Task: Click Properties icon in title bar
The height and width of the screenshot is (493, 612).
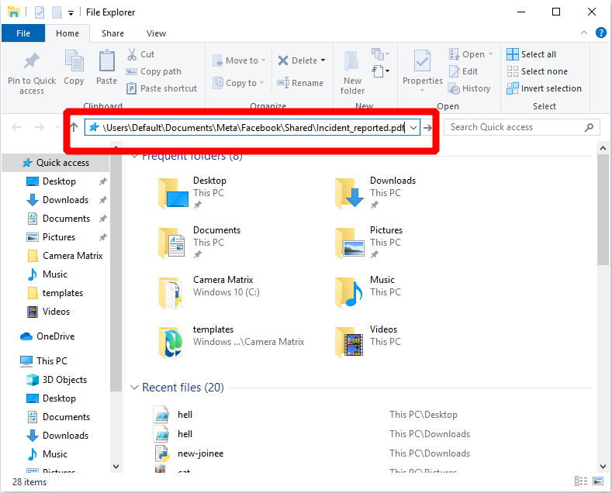Action: coord(40,12)
